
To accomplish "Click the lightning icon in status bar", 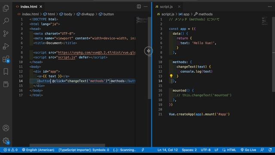I will (143, 150).
